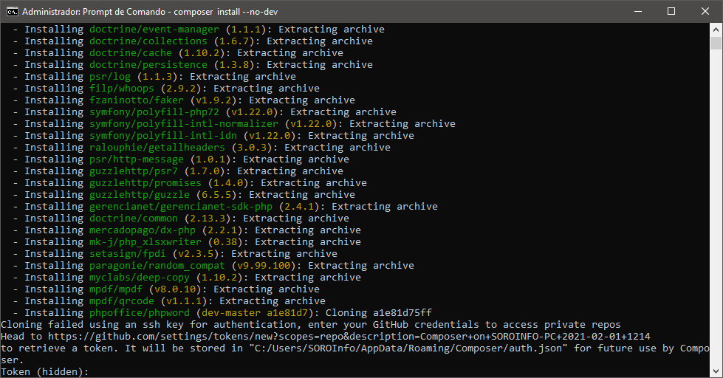The height and width of the screenshot is (378, 723).
Task: Click the 'psr/http-message' package name
Action: point(137,159)
